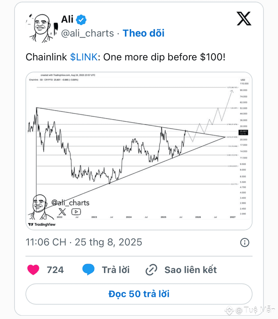Click the chain link copy icon
Image resolution: width=278 pixels, height=319 pixels.
[151, 270]
